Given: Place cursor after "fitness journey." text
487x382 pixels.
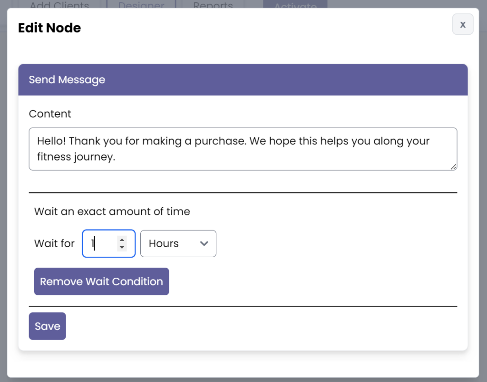Looking at the screenshot, I should click(x=117, y=157).
